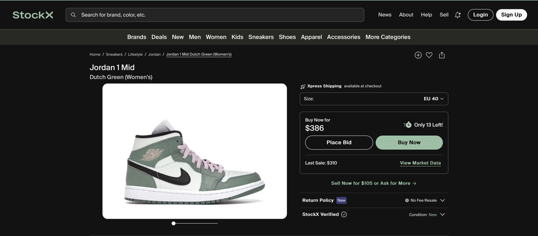Click Jordan 1 Mid Dutch Green breadcrumb
The width and height of the screenshot is (538, 236).
[198, 54]
